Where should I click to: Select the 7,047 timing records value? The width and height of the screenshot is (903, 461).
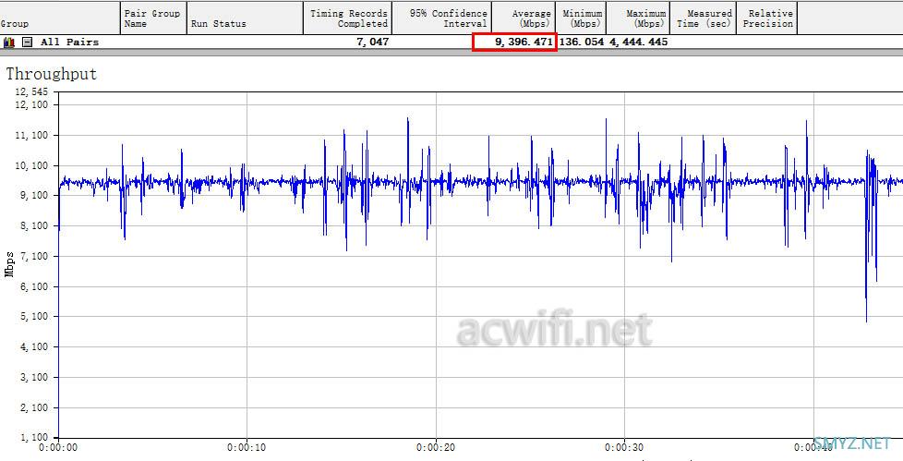coord(373,42)
